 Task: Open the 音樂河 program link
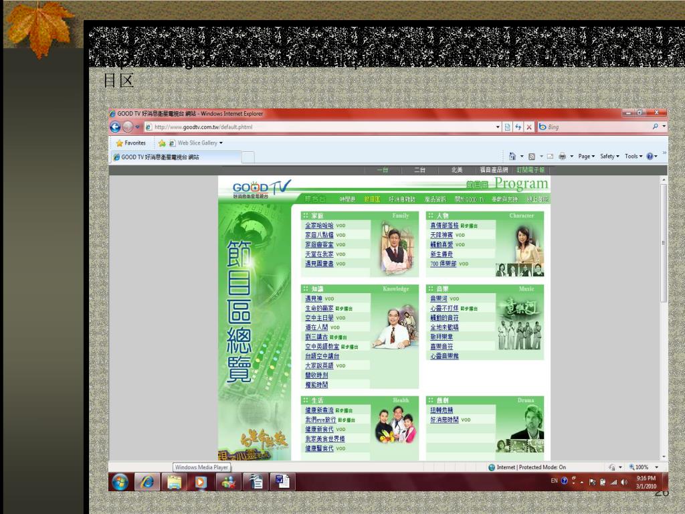click(x=439, y=299)
